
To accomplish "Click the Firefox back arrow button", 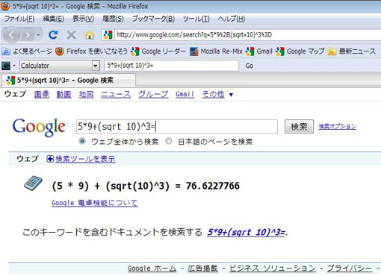I will (x=11, y=35).
